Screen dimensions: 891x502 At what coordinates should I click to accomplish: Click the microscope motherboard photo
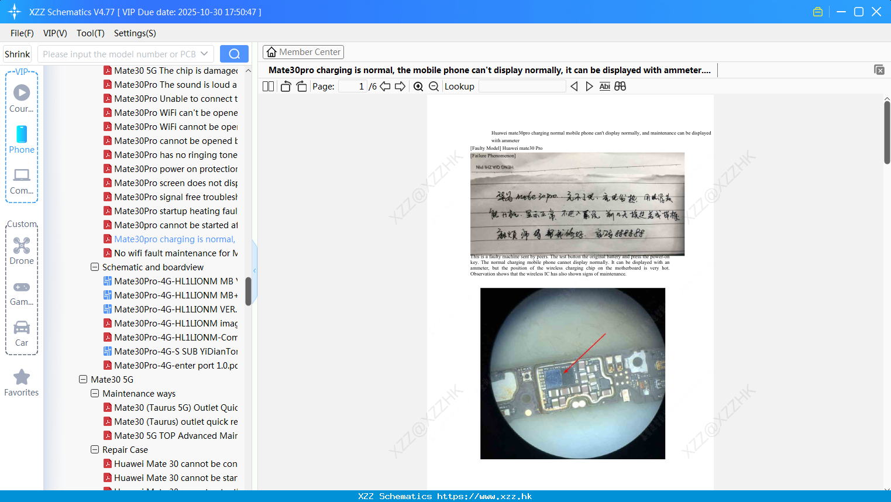[x=573, y=373]
